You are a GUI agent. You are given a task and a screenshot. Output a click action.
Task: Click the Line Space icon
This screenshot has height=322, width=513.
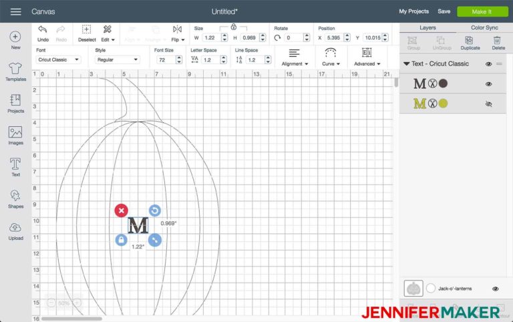point(239,59)
